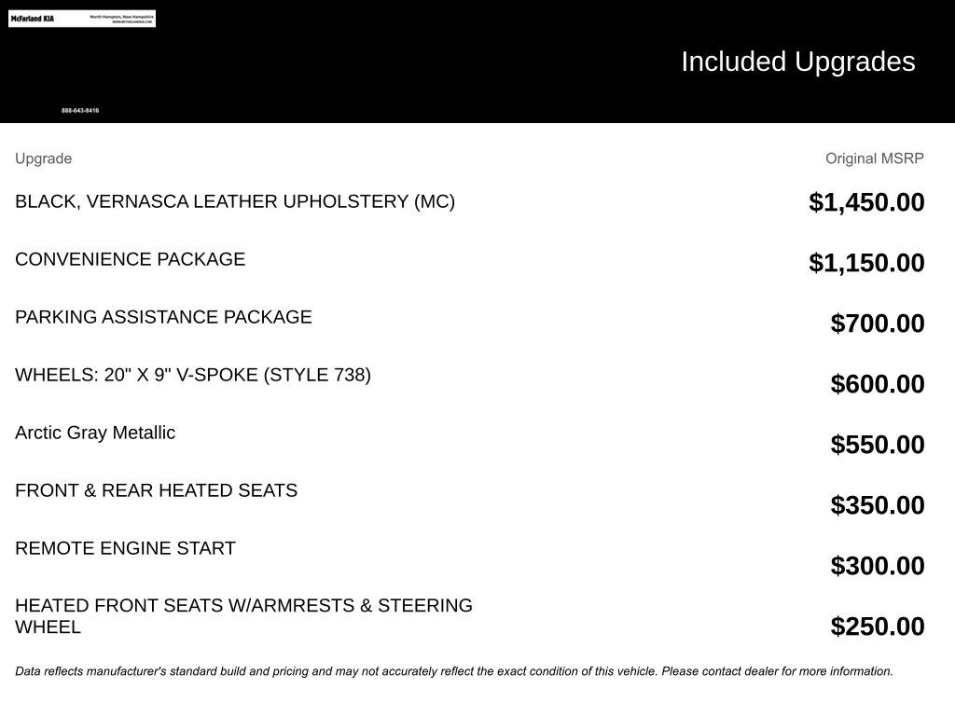Select the Convenience Package upgrade

tap(130, 259)
